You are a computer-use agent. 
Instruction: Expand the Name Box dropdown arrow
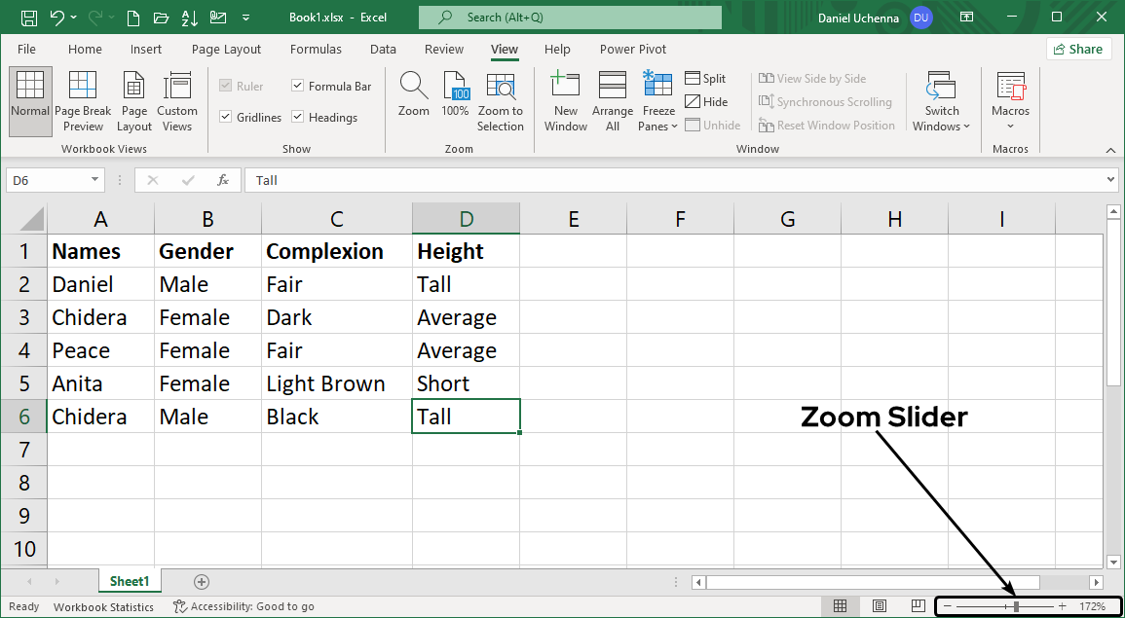(x=95, y=180)
